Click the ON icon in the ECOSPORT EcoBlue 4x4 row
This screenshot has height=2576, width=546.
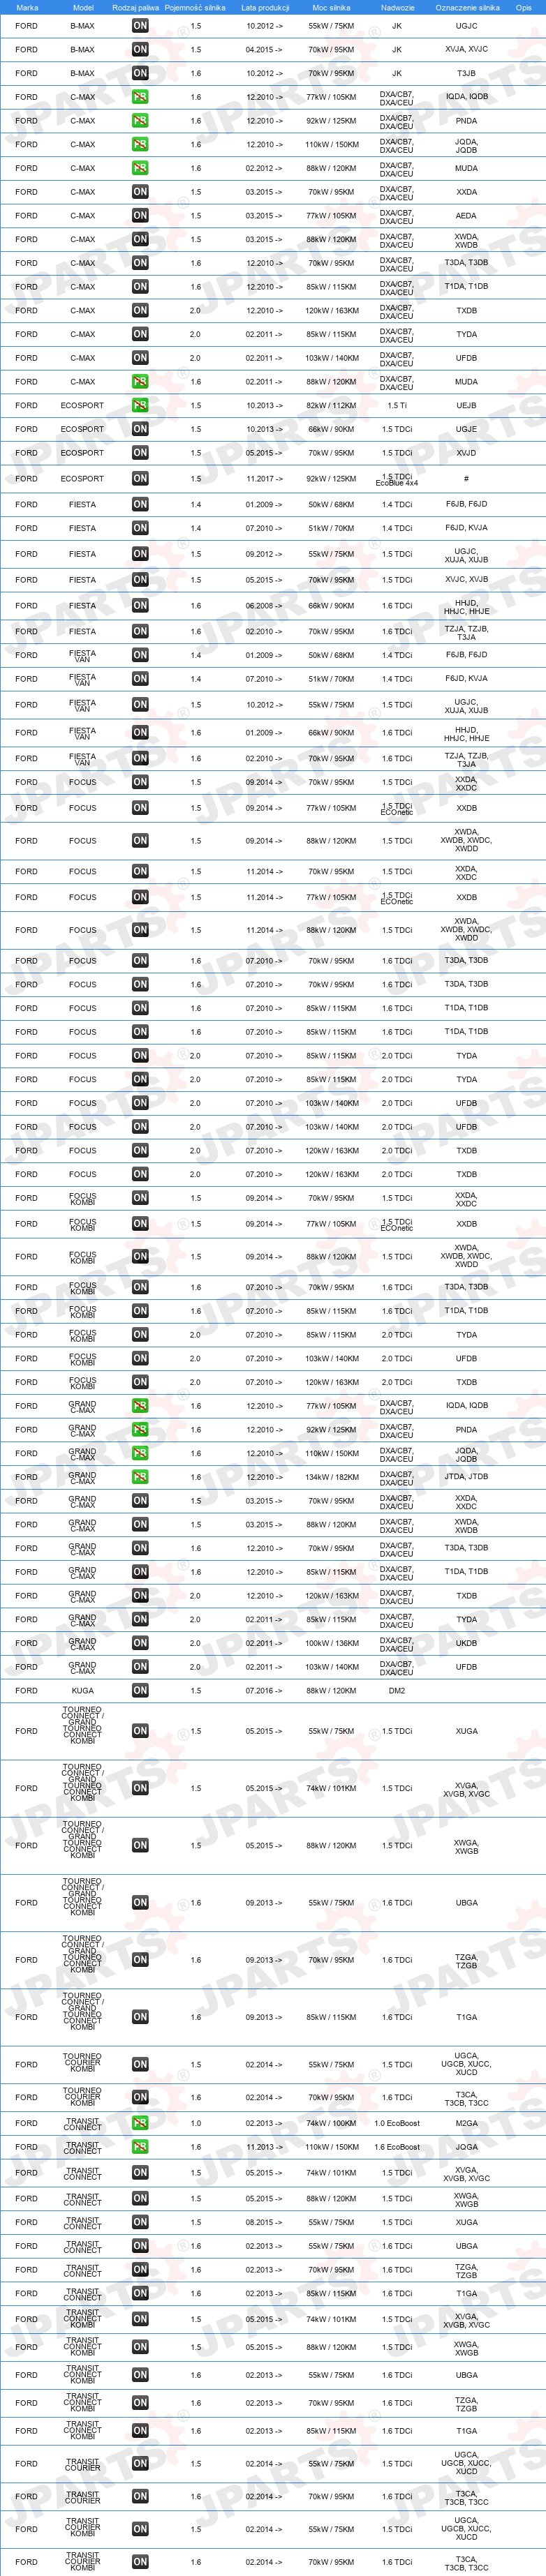tap(140, 478)
